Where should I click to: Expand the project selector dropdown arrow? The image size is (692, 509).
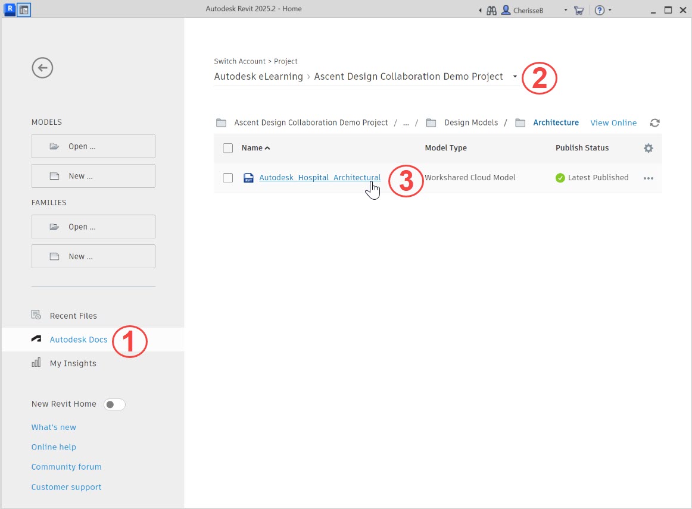[515, 77]
